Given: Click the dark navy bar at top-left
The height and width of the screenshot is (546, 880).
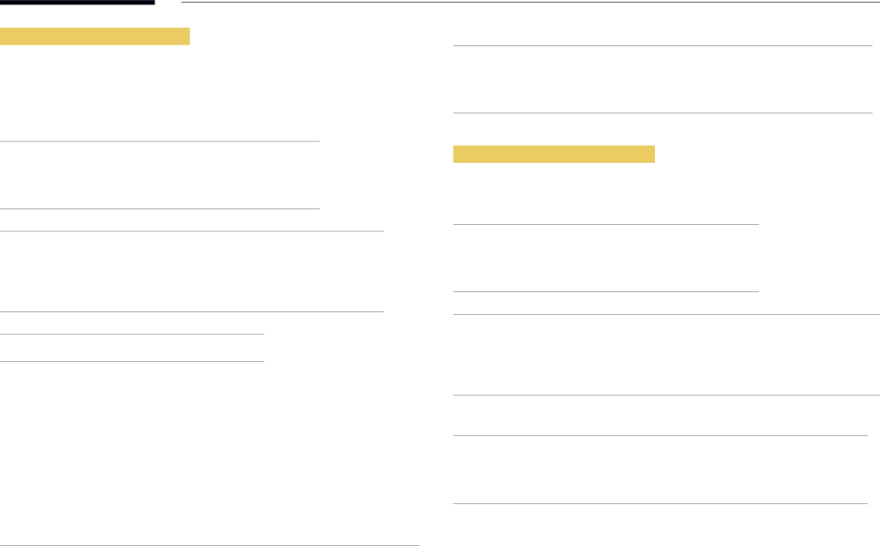Looking at the screenshot, I should tap(78, 3).
